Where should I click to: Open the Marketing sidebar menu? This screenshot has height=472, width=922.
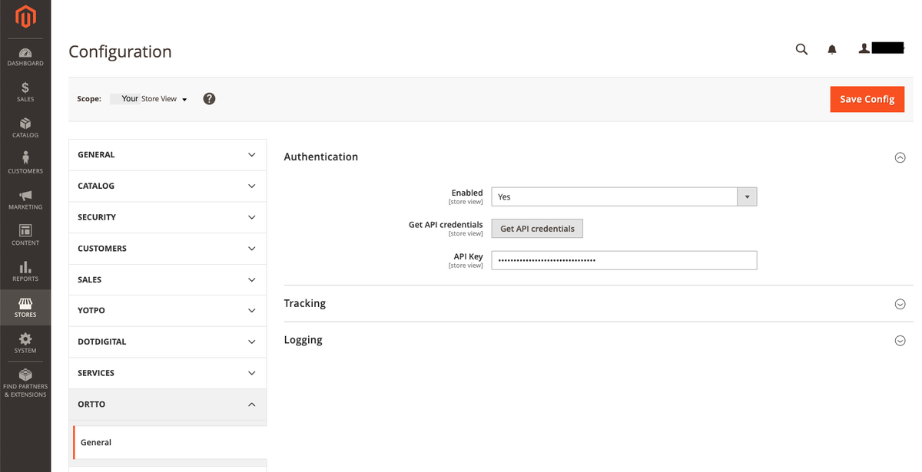tap(25, 198)
